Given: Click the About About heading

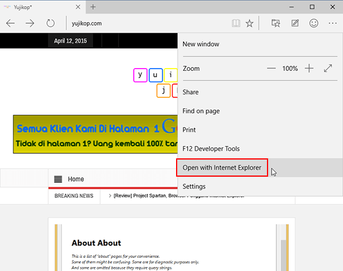Looking at the screenshot, I should [96, 243].
